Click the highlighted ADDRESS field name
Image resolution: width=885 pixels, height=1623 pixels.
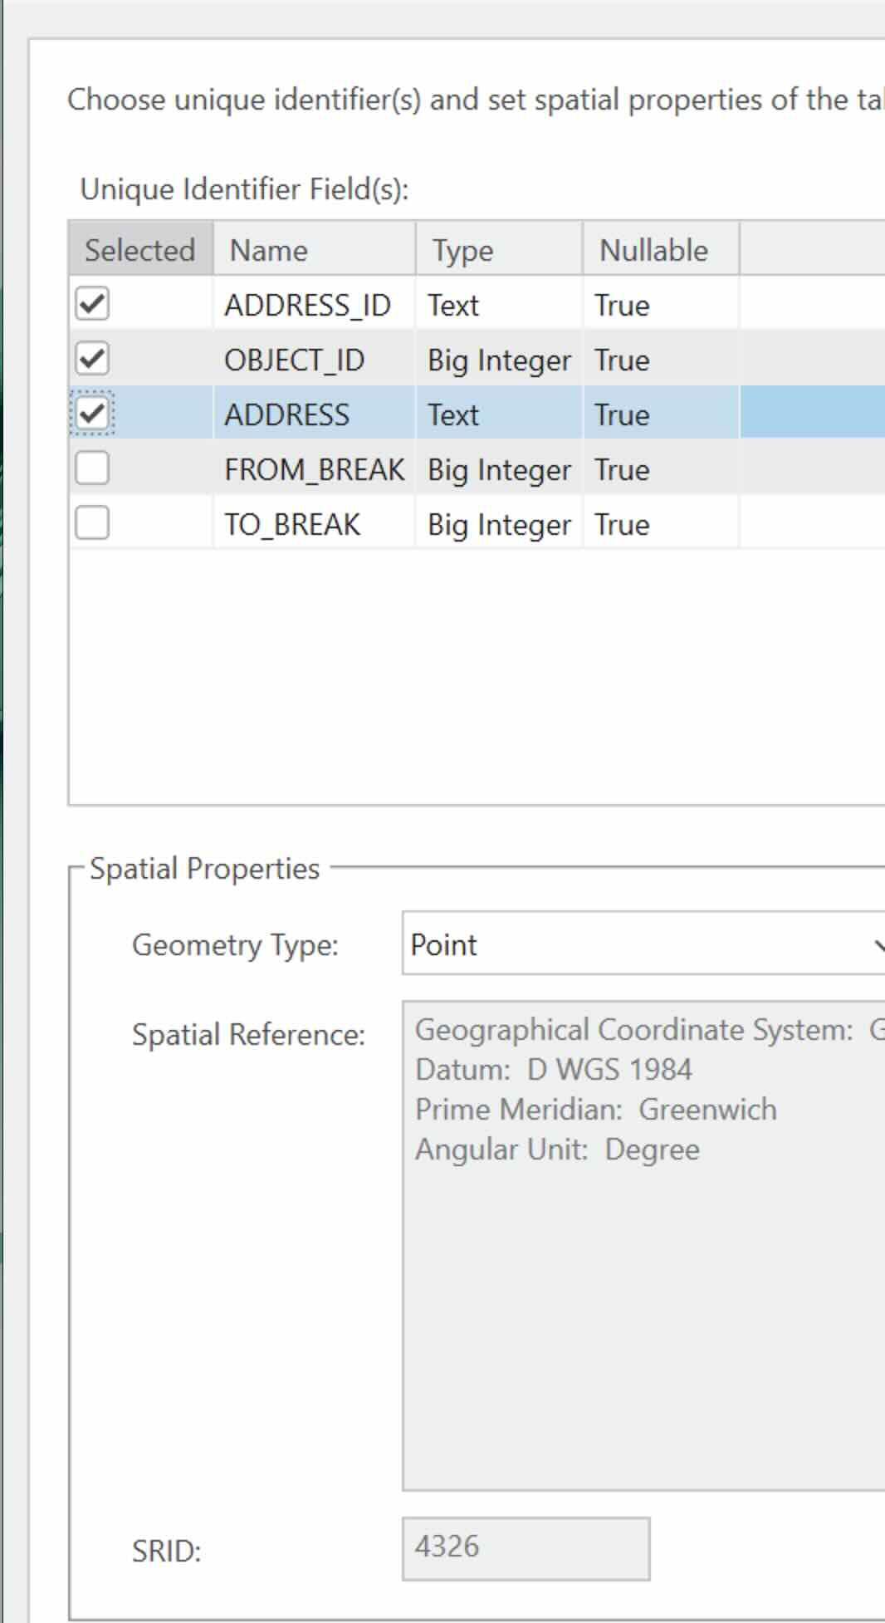point(287,414)
